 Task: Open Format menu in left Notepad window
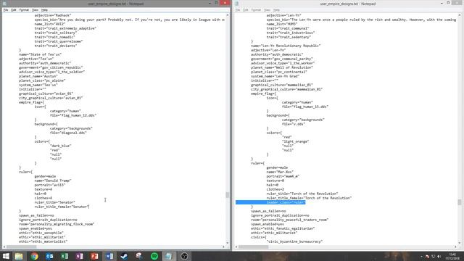tap(24, 9)
